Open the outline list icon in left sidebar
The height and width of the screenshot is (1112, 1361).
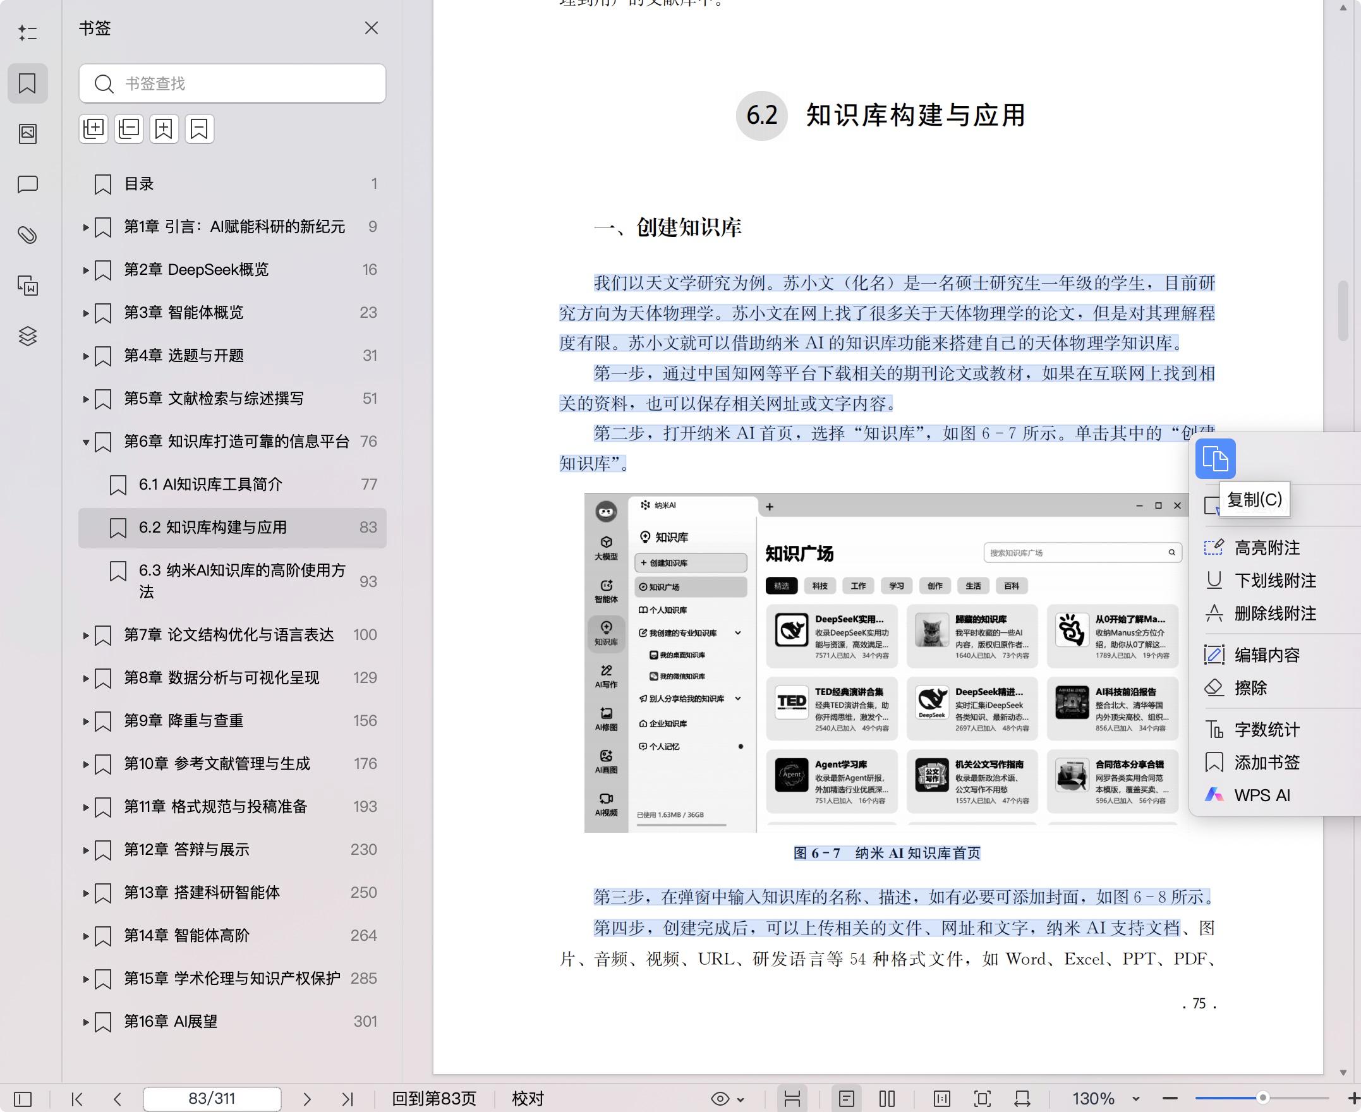pyautogui.click(x=28, y=33)
